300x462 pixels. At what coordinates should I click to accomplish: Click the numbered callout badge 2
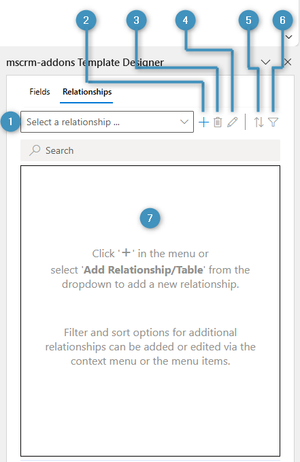(x=86, y=20)
